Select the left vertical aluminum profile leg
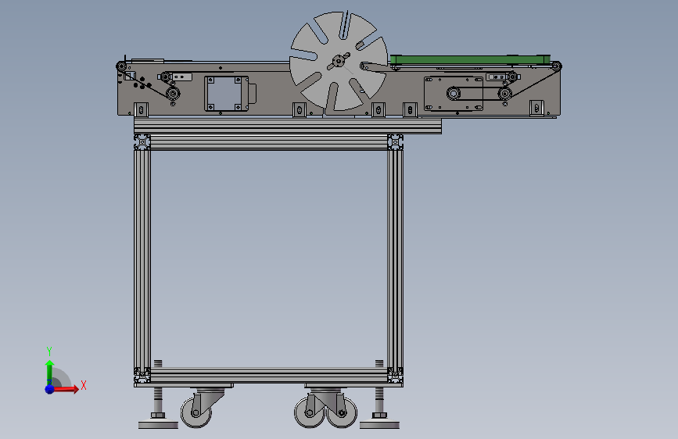Screen dimensions: 678x439 (x=142, y=259)
